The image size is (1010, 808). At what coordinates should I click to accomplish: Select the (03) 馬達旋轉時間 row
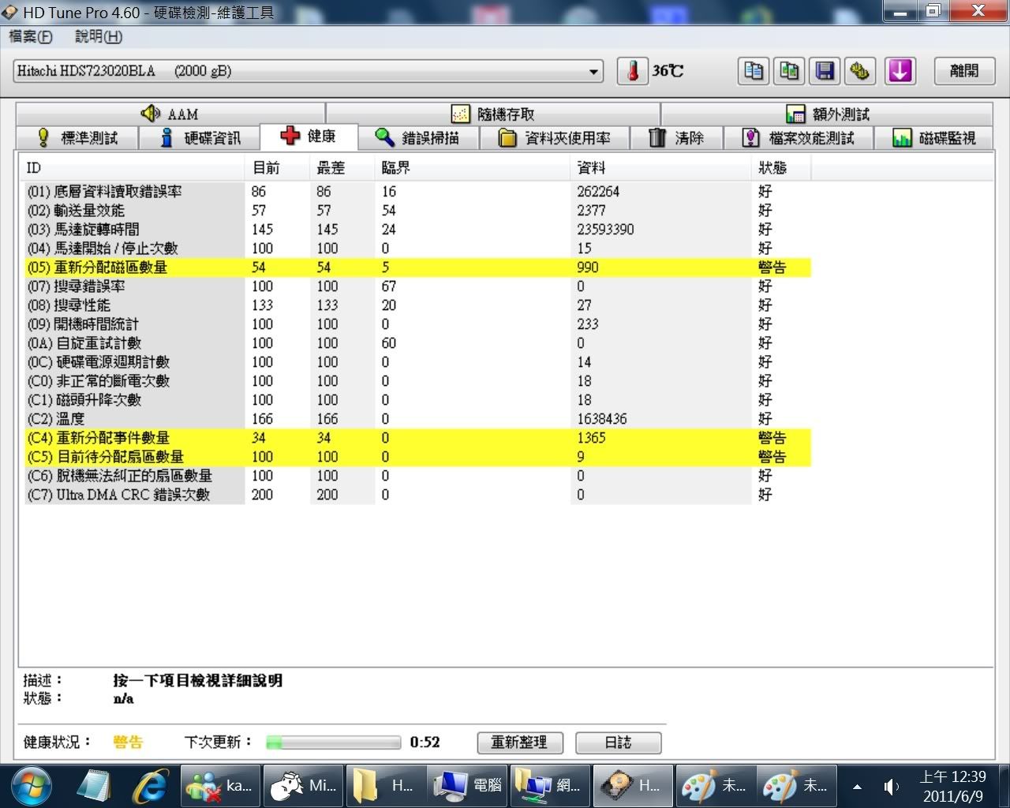(417, 230)
